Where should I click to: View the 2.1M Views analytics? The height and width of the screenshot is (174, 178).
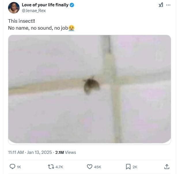pyautogui.click(x=66, y=152)
